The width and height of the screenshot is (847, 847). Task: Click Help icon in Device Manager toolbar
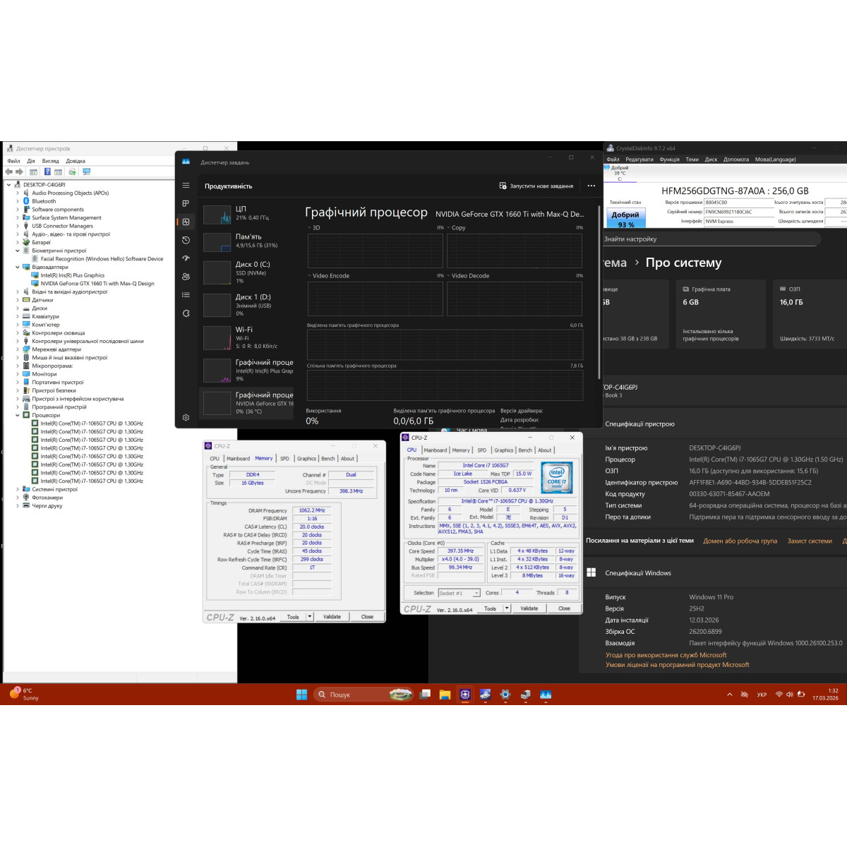click(x=47, y=172)
